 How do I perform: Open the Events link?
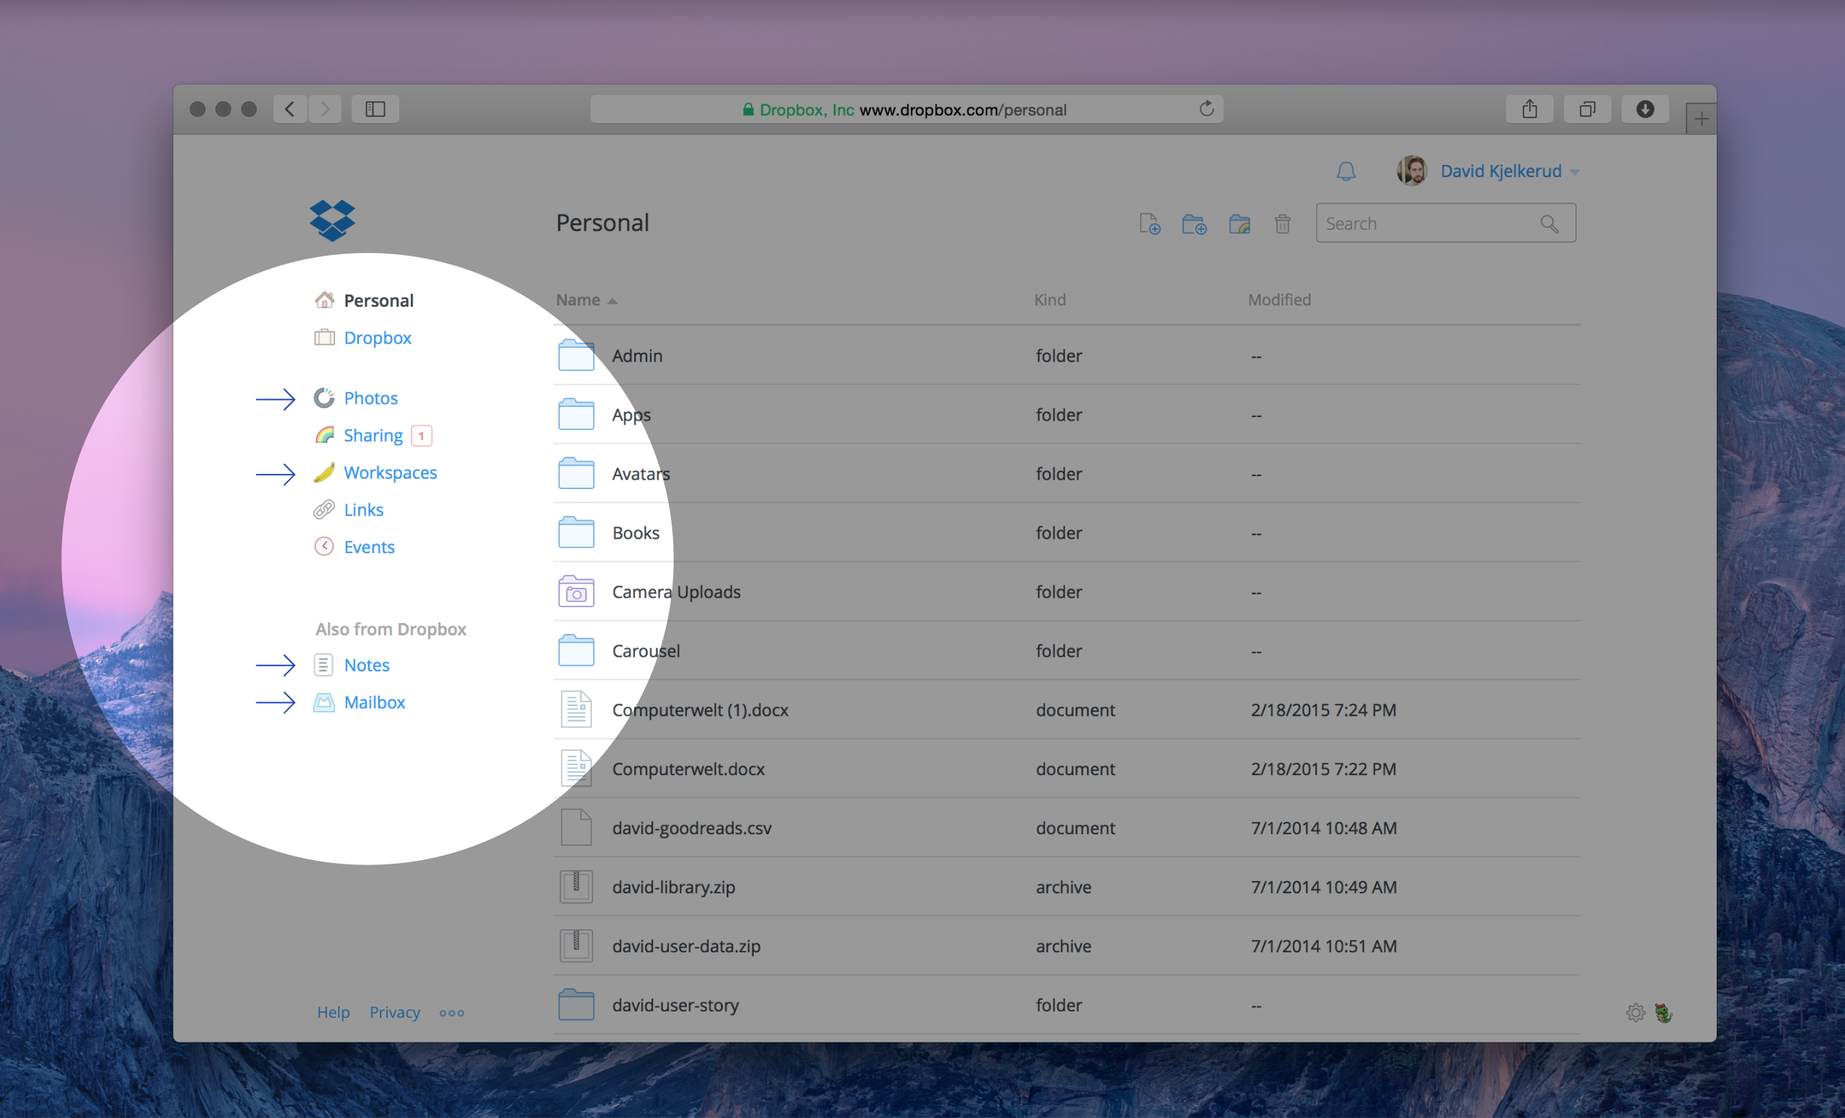pyautogui.click(x=369, y=547)
